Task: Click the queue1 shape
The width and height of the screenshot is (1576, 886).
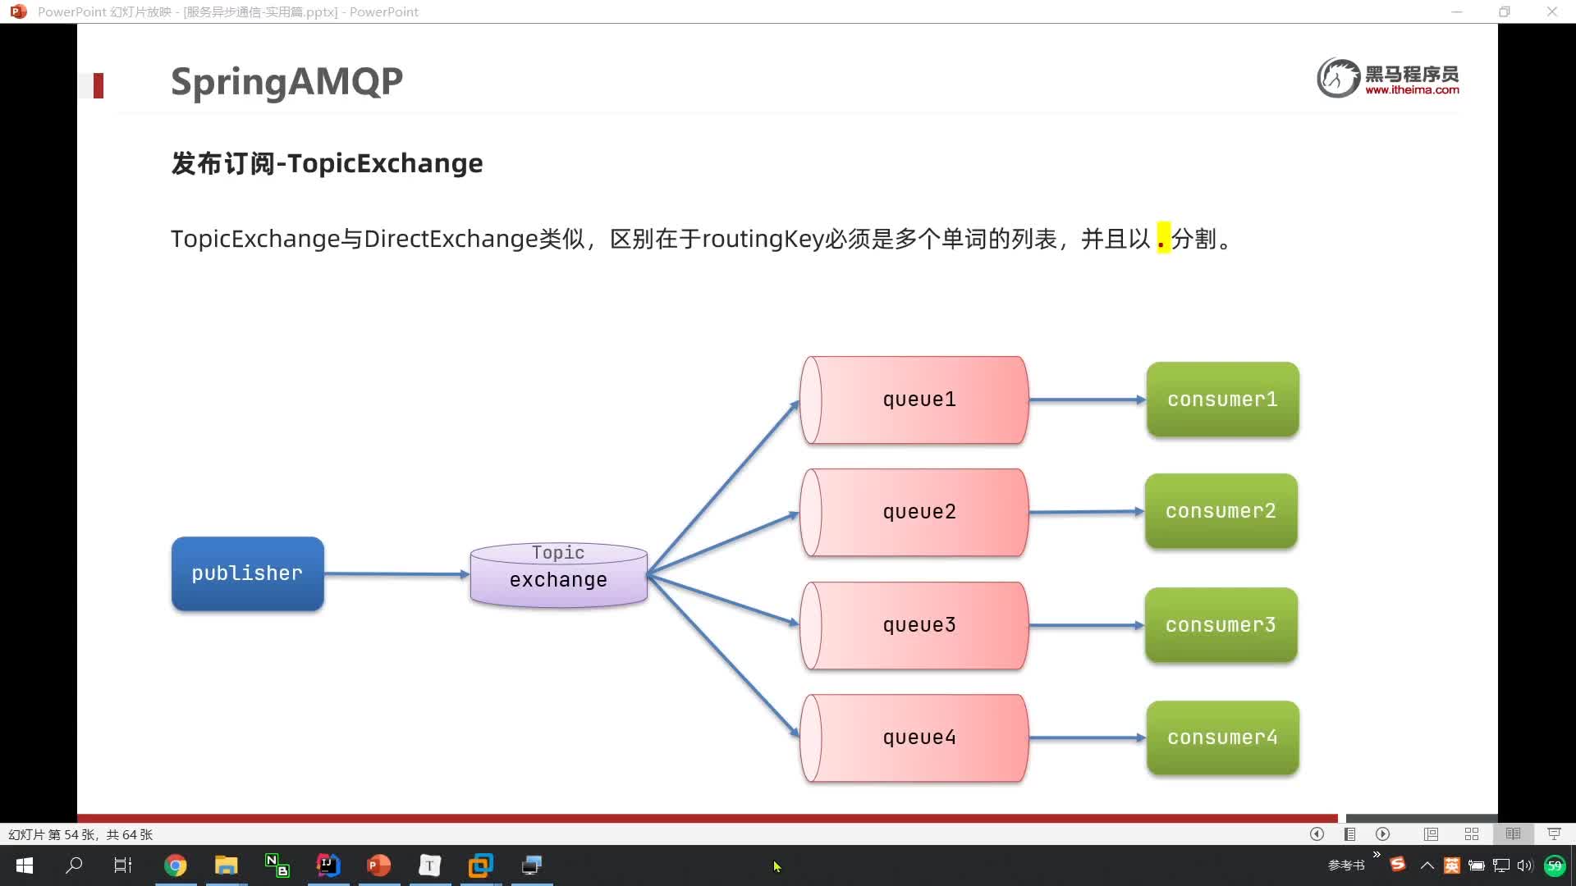Action: click(914, 400)
